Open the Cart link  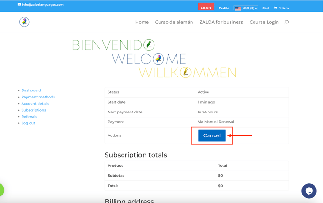coord(266,8)
